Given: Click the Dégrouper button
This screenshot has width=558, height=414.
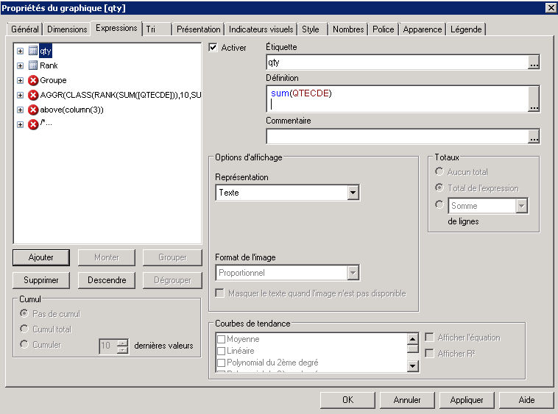Looking at the screenshot, I should [x=172, y=280].
